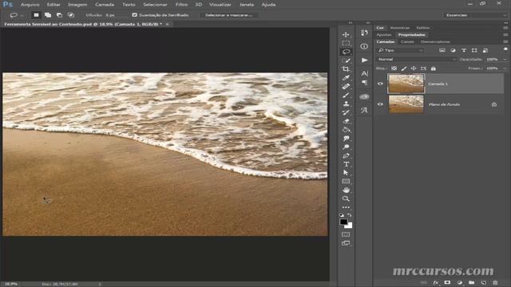The width and height of the screenshot is (511, 287).
Task: Select the Hand tool
Action: pos(346,190)
